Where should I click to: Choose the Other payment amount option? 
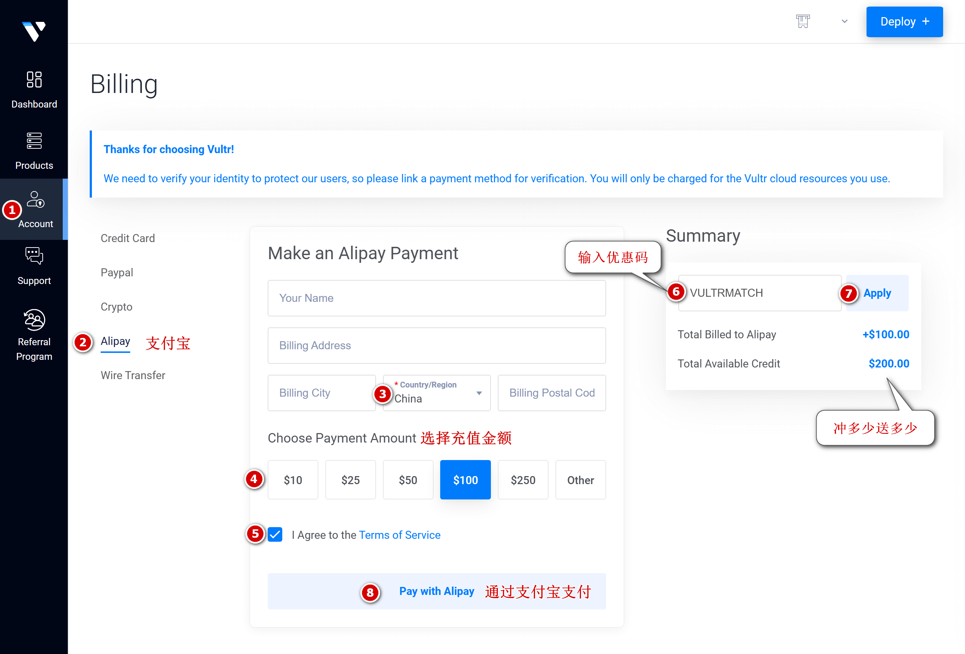point(580,480)
